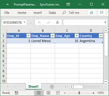Open the Home tab
Screen dimensions: 109x96
[22, 13]
